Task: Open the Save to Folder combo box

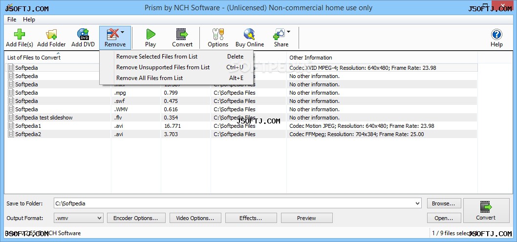Action: [418, 203]
